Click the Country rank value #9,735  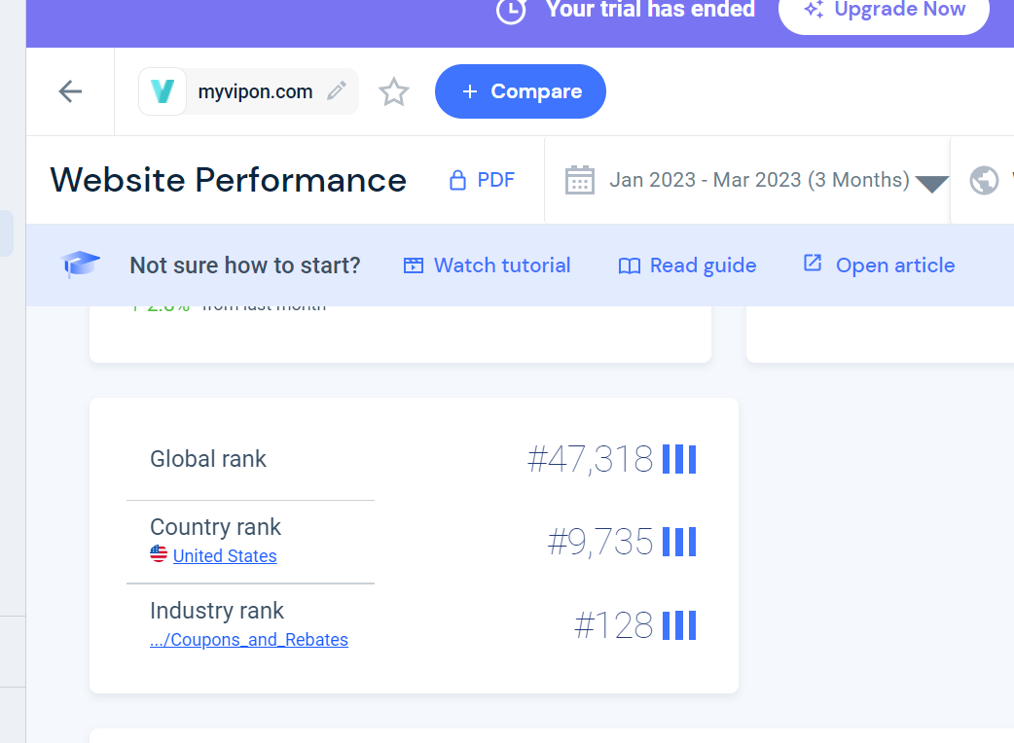[x=600, y=542]
